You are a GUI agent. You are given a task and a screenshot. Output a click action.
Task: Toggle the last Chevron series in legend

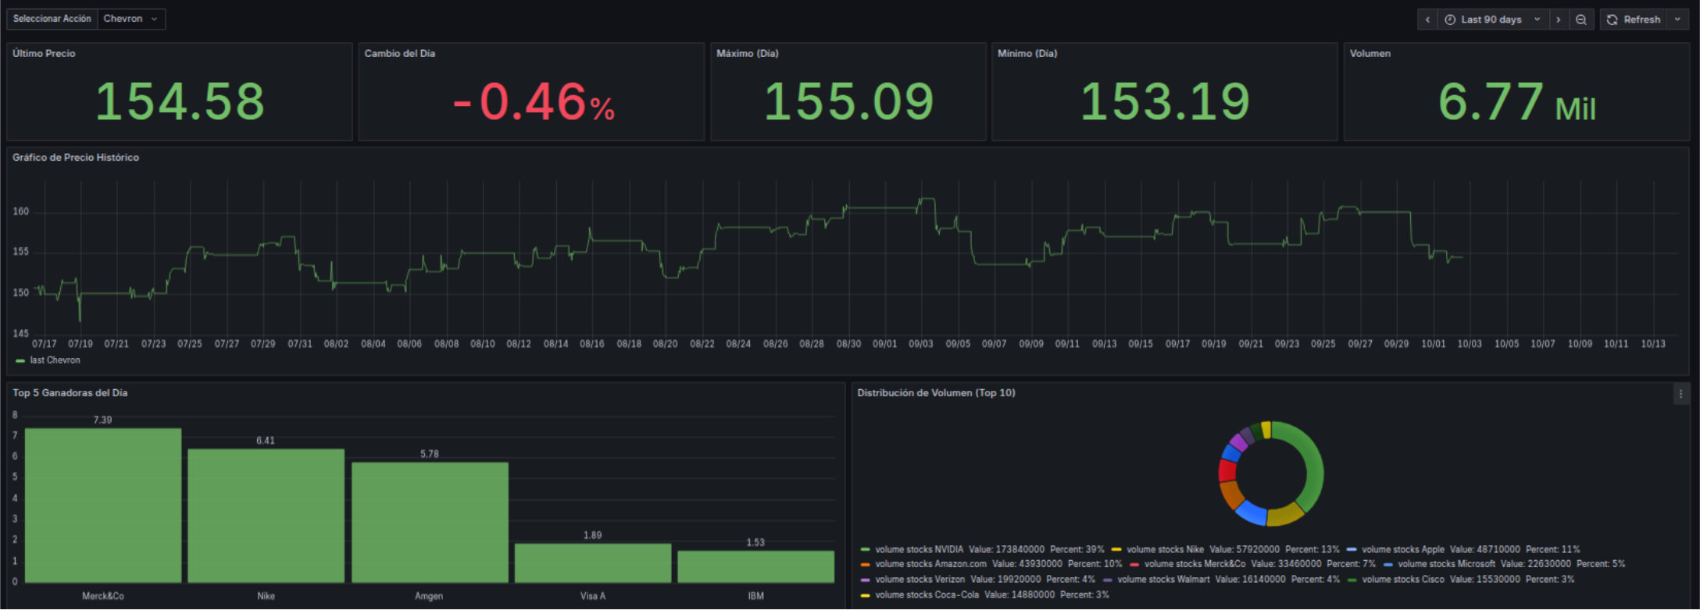click(x=55, y=360)
